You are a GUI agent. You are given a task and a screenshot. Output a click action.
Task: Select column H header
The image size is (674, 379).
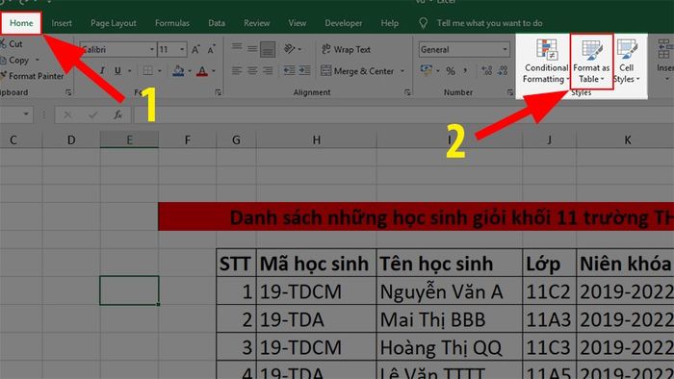(x=317, y=139)
